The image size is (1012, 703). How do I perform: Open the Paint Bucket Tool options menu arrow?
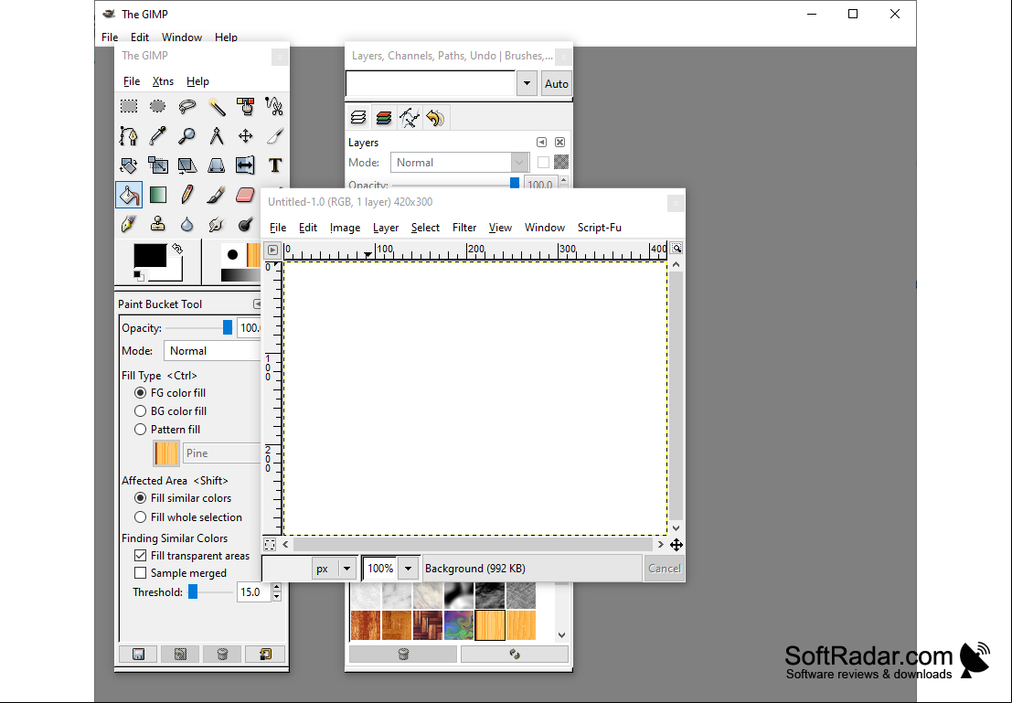(x=257, y=304)
